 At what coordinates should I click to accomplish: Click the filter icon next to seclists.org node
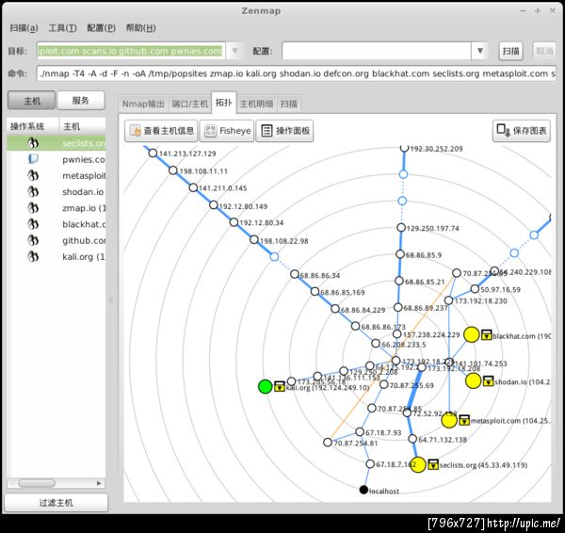pyautogui.click(x=433, y=464)
